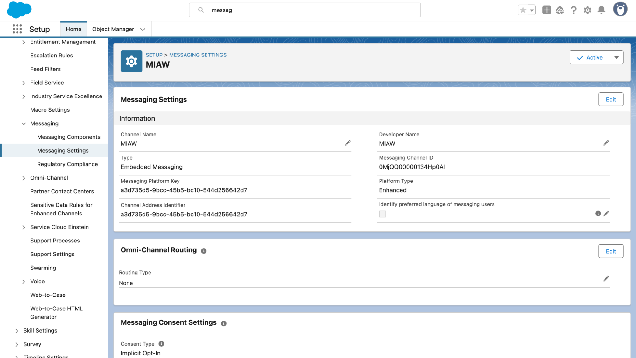Click the MIAW gear settings icon

(131, 61)
